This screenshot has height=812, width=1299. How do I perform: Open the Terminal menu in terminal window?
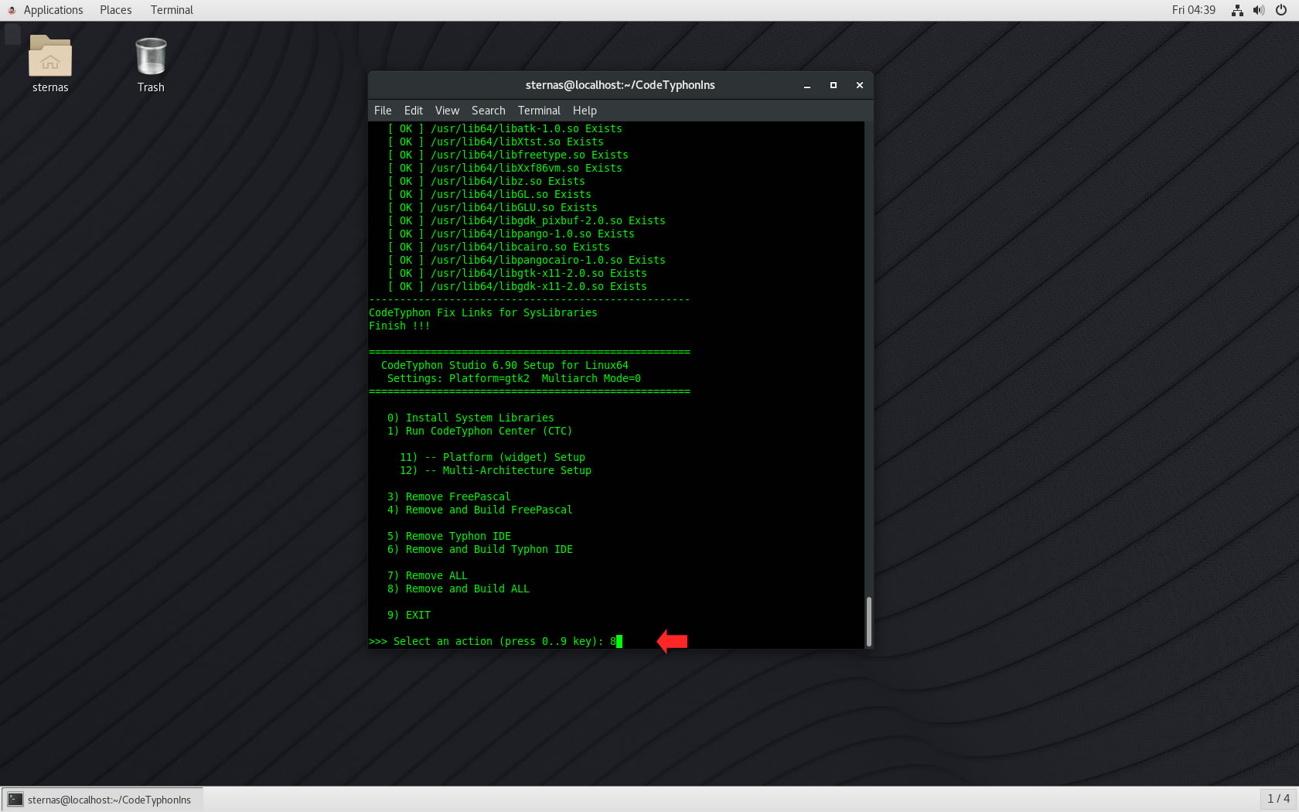539,111
